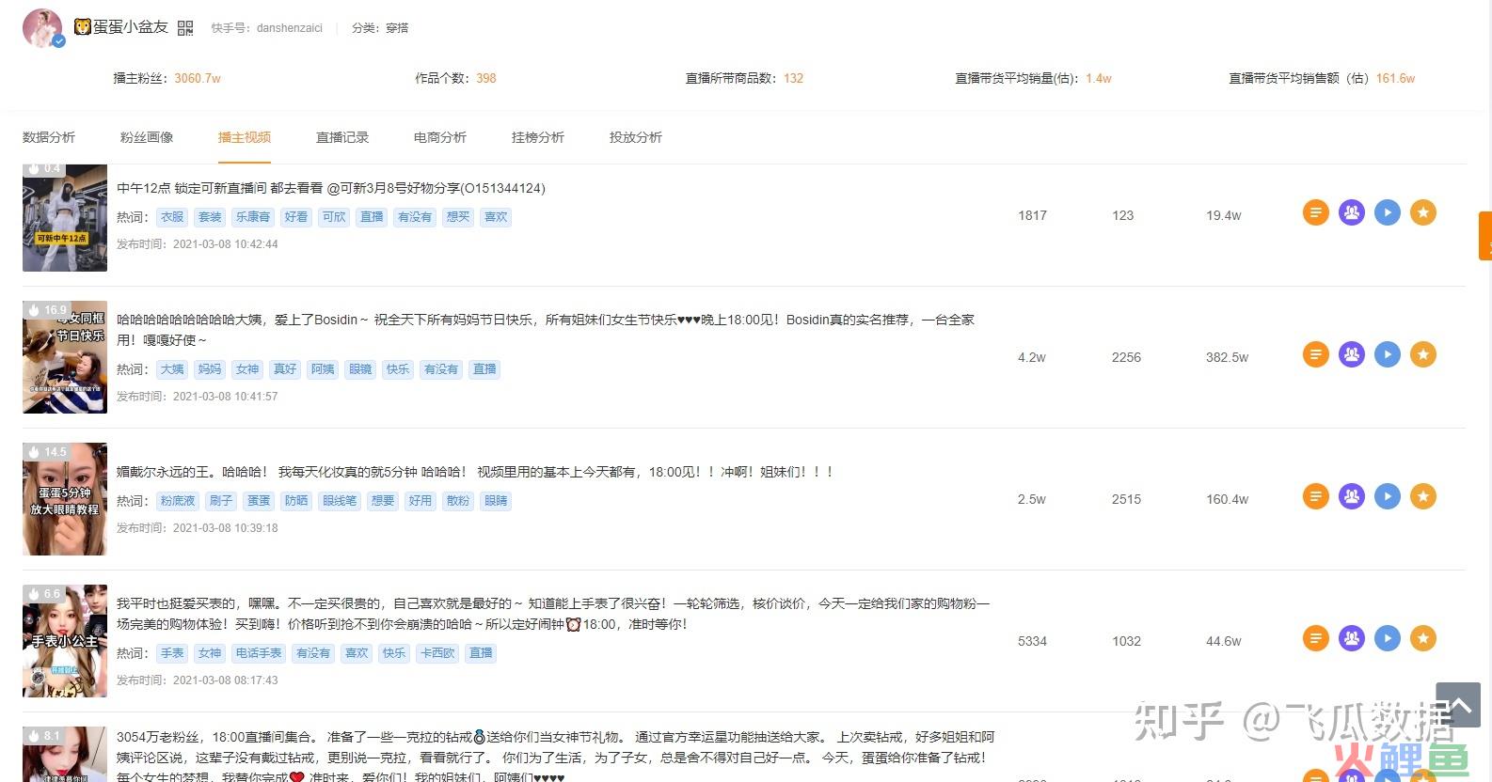Open details icon for 160.4w video row
The height and width of the screenshot is (782, 1492).
coord(1316,496)
